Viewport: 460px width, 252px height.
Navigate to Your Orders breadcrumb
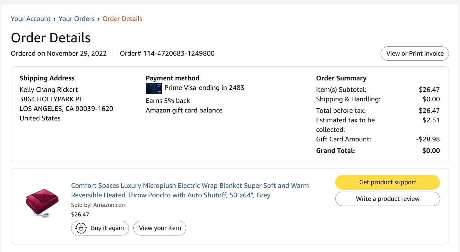coord(77,19)
